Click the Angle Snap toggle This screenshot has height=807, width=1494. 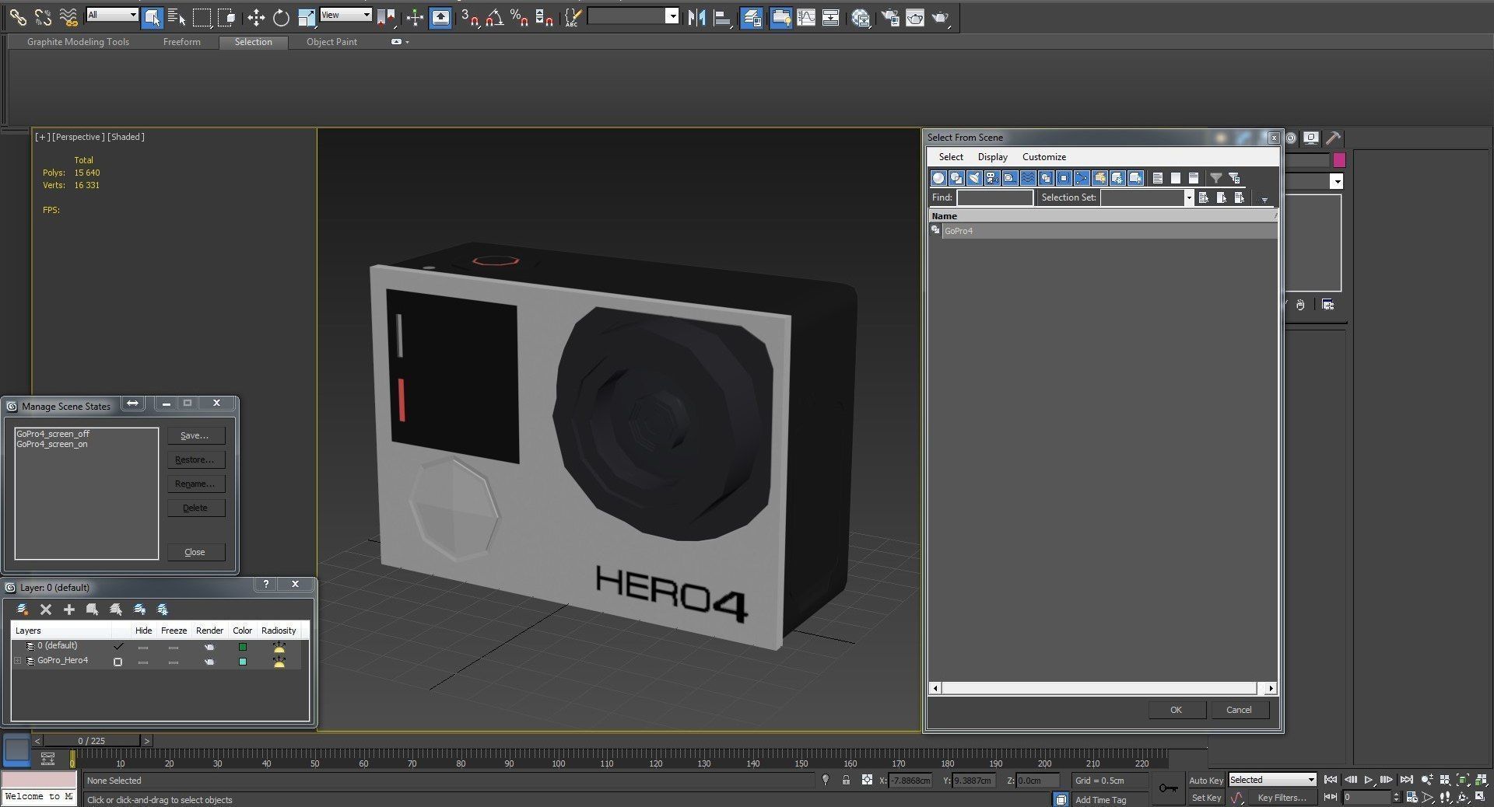click(x=494, y=17)
